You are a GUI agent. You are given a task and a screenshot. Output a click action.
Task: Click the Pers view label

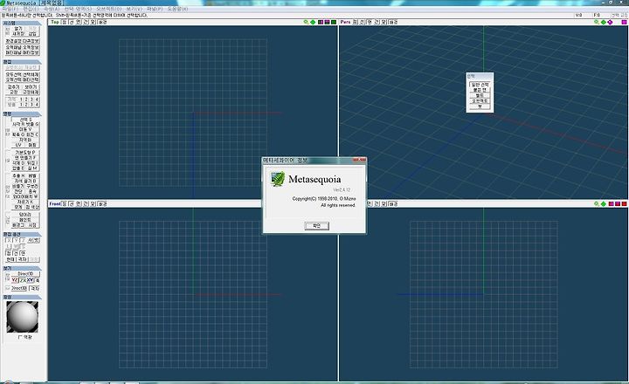click(x=345, y=22)
